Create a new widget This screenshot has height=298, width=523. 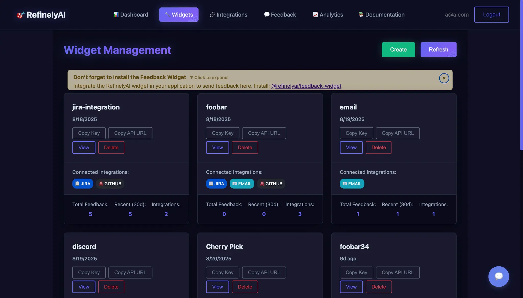click(x=398, y=49)
